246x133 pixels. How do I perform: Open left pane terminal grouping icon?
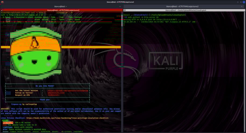pos(2,10)
